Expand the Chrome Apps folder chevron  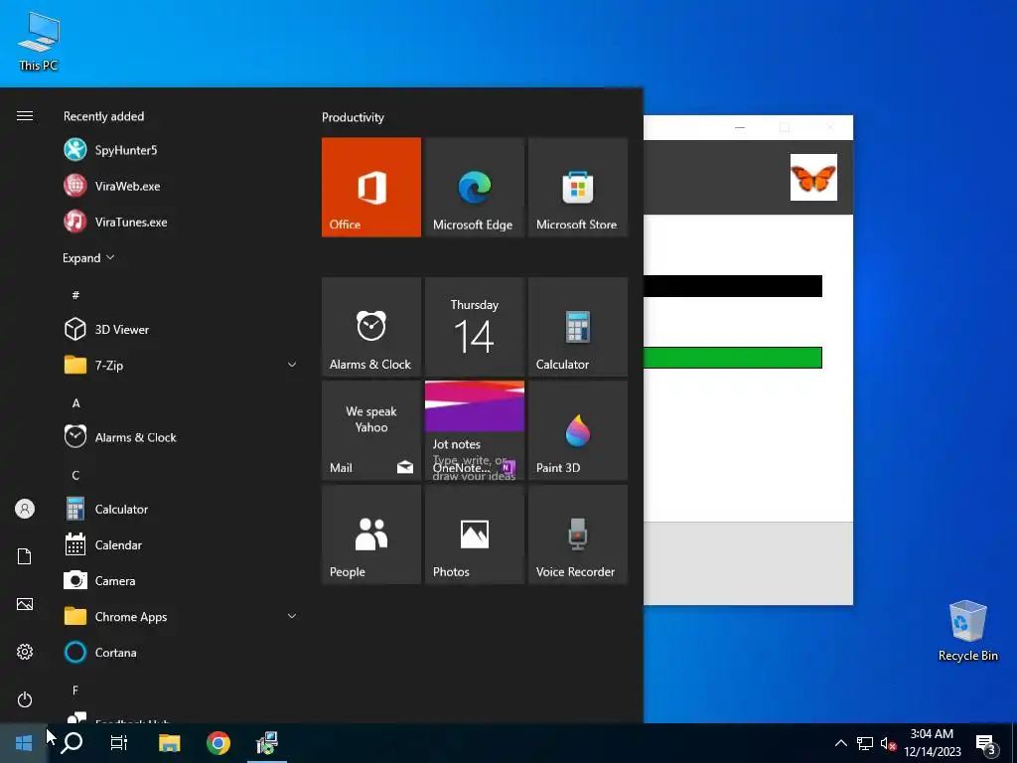[x=292, y=616]
